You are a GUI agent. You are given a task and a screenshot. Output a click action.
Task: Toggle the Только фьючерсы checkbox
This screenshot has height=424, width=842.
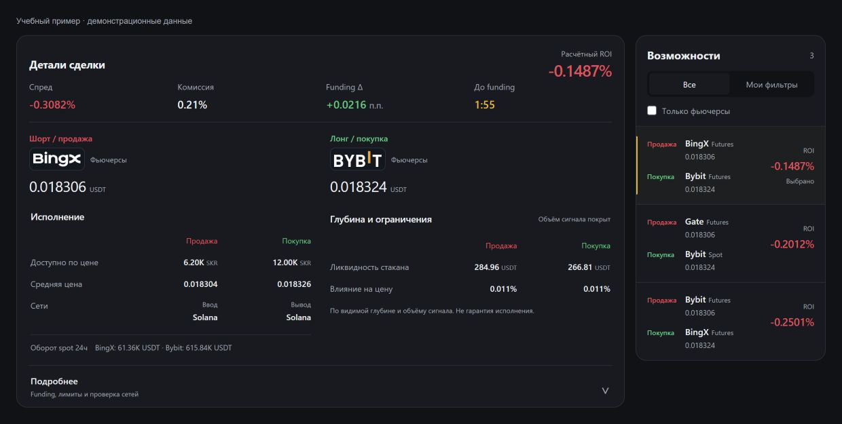point(652,111)
